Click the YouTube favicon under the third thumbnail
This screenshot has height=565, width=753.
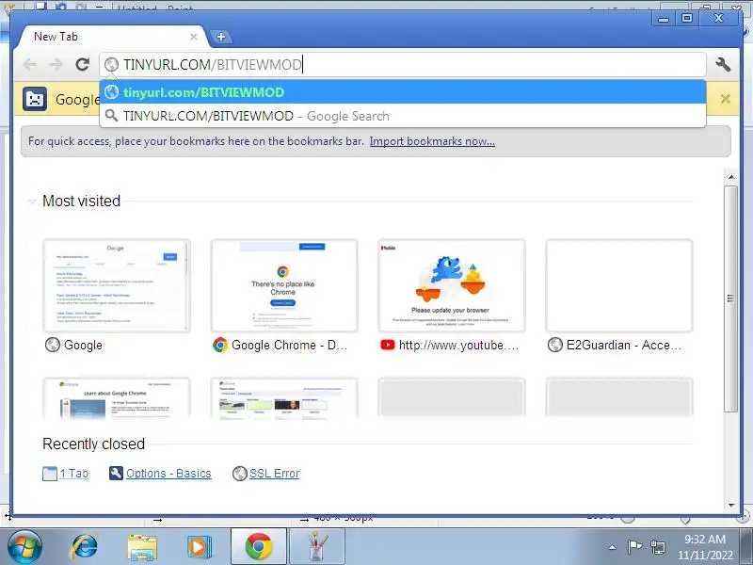(x=388, y=345)
